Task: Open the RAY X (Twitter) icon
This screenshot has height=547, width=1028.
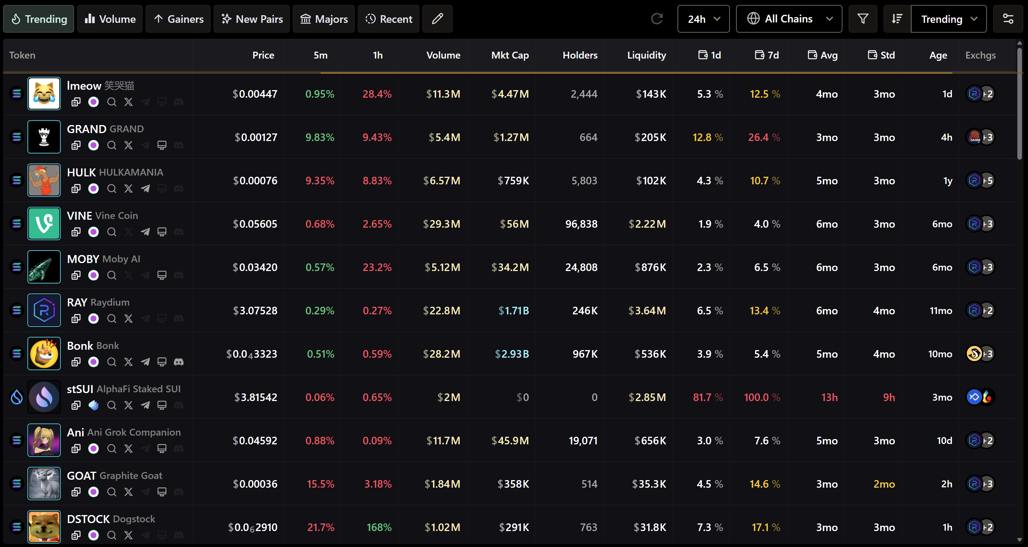Action: 128,319
